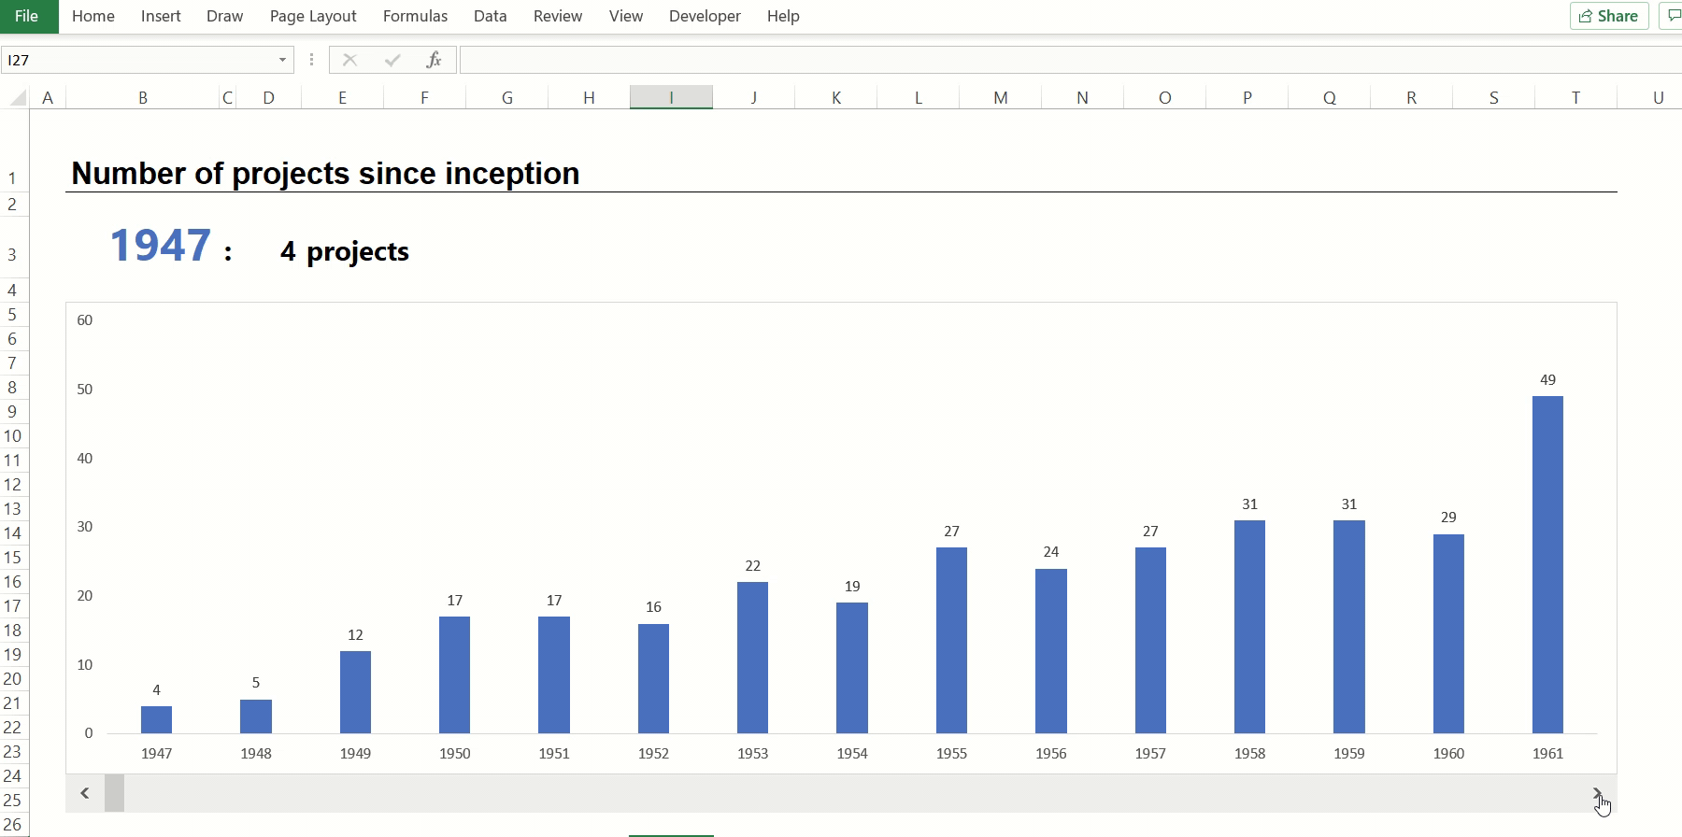Click the formula bar Enter checkmark icon
The height and width of the screenshot is (837, 1682).
pos(392,60)
